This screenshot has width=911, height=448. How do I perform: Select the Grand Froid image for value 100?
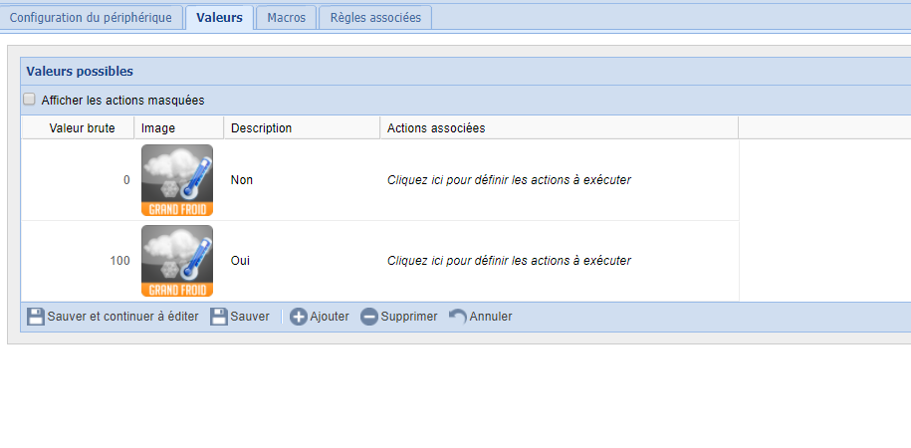tap(177, 261)
